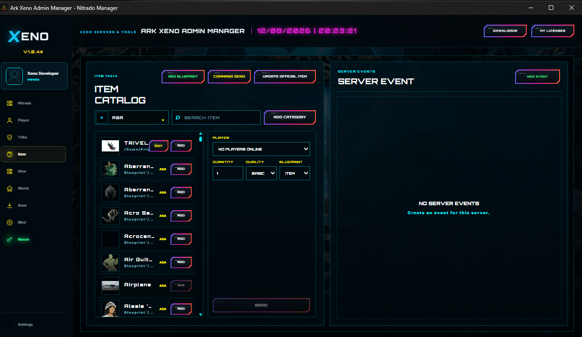Click the Quantity input field
The width and height of the screenshot is (582, 337).
click(x=228, y=173)
